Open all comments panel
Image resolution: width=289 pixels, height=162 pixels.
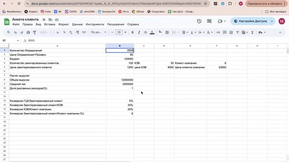pyautogui.click(x=209, y=21)
